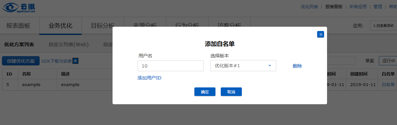Click the 取消 button
The width and height of the screenshot is (397, 125).
click(231, 92)
